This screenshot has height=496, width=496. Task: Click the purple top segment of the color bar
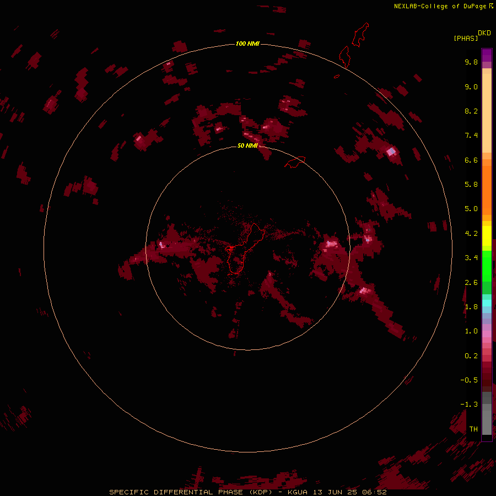click(487, 55)
